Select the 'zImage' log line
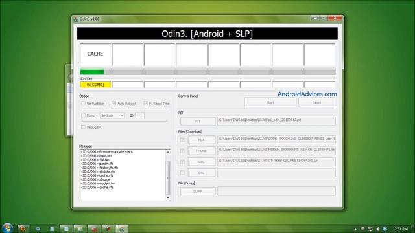The height and width of the screenshot is (233, 415). coord(95,180)
